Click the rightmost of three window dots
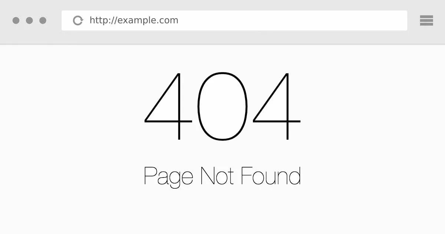 (x=43, y=20)
